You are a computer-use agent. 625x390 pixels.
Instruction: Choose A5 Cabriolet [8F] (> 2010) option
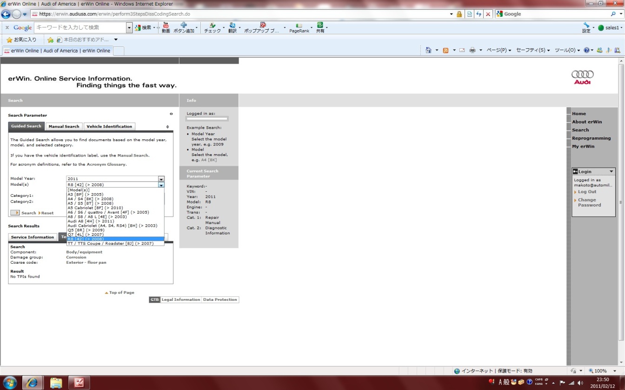click(115, 208)
